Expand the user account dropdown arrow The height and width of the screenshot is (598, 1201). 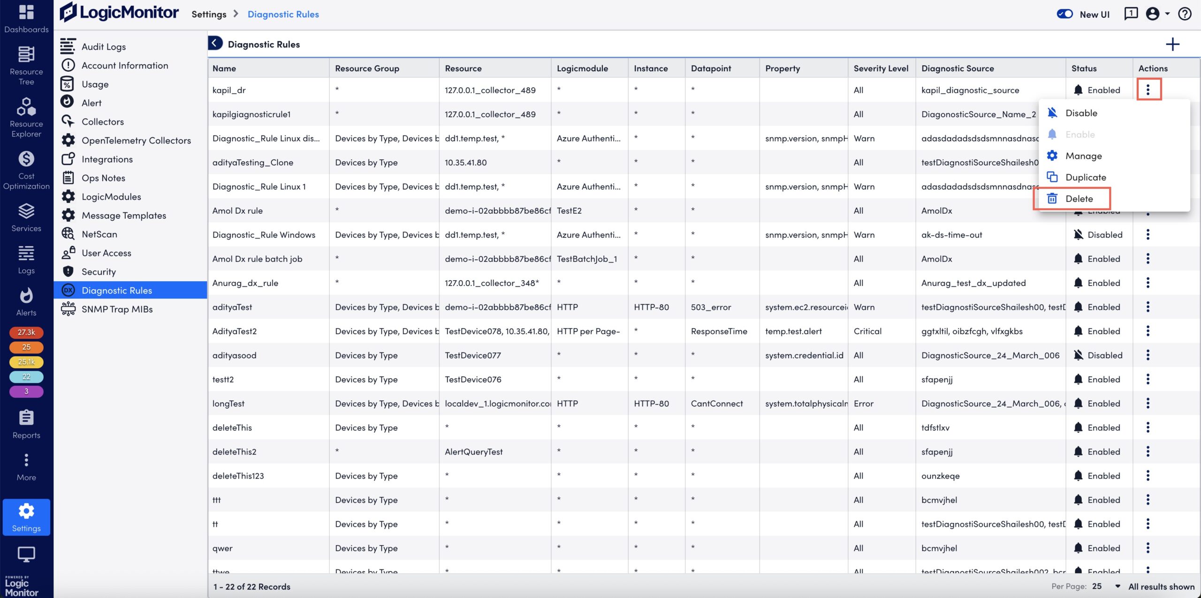pos(1167,14)
